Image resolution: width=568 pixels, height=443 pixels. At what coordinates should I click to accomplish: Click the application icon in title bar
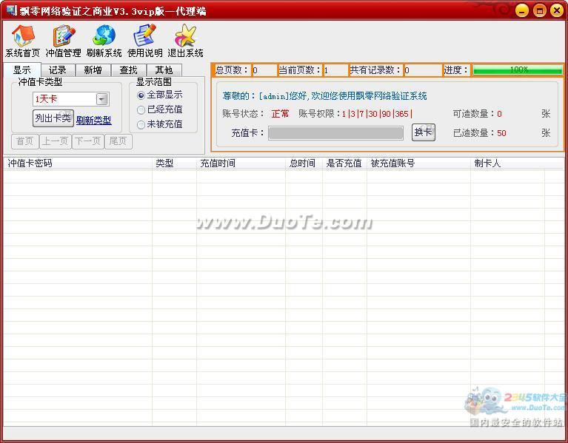(11, 10)
